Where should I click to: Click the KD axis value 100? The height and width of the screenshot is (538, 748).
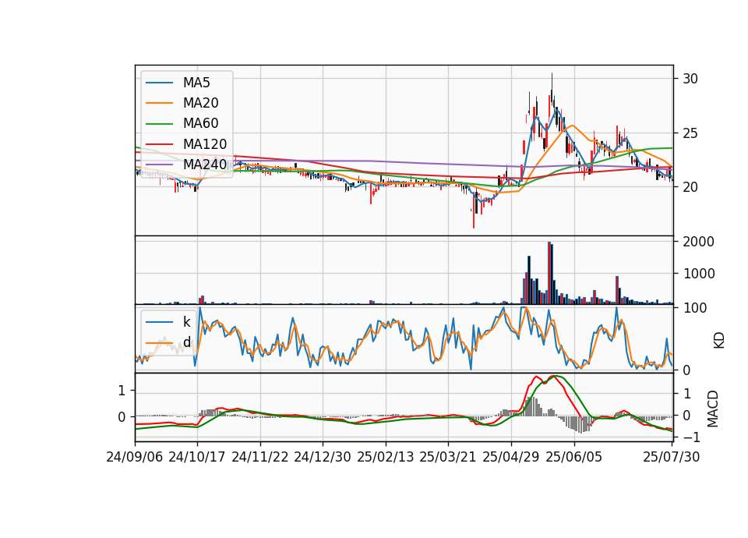tap(695, 308)
